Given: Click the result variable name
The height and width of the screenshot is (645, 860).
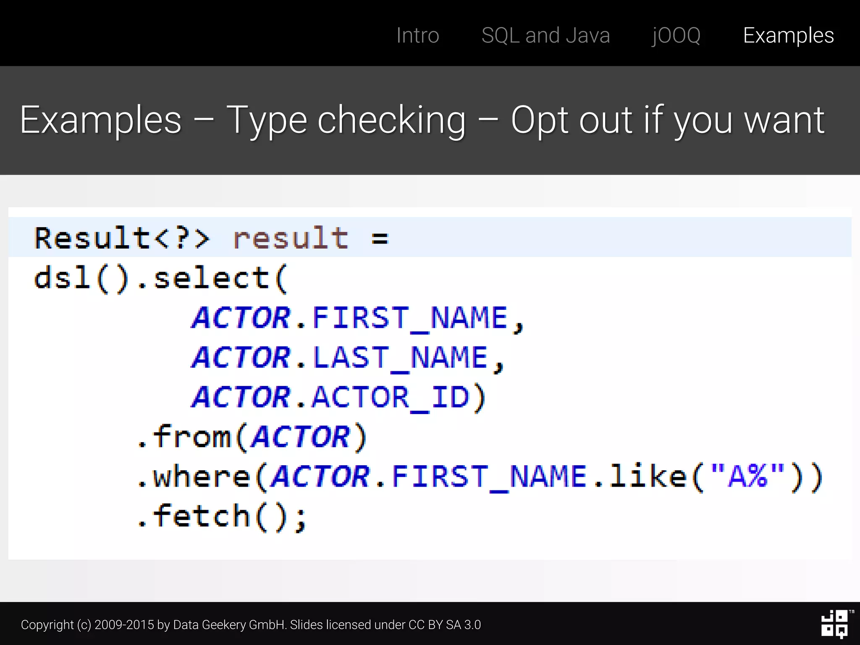Looking at the screenshot, I should coord(290,238).
